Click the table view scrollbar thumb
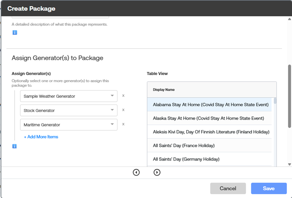This screenshot has width=292, height=198. point(275,101)
